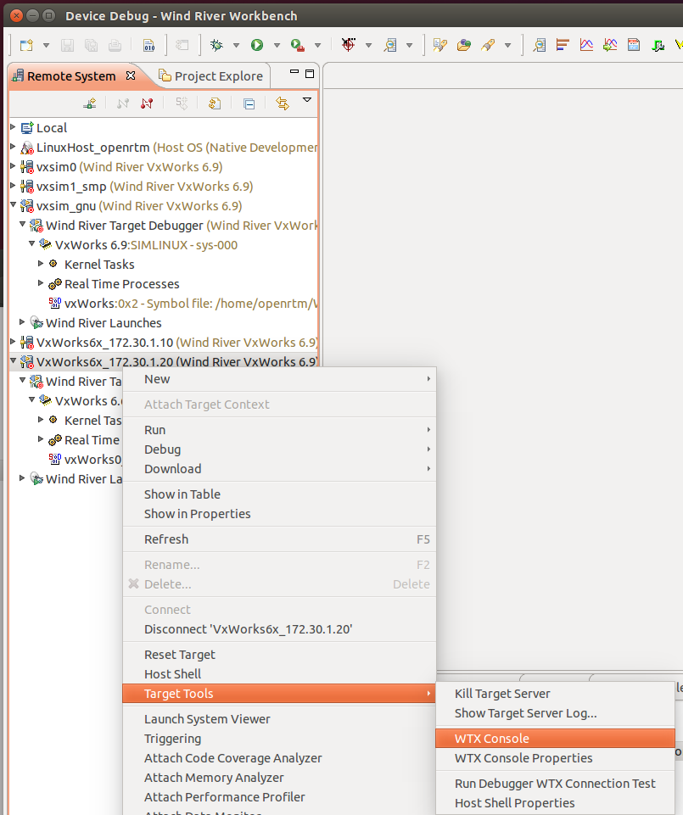This screenshot has height=815, width=683.
Task: Choose Reset Target
Action: (279, 655)
